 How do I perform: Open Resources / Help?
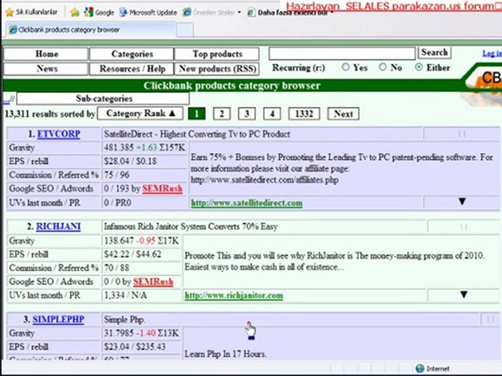click(x=132, y=69)
